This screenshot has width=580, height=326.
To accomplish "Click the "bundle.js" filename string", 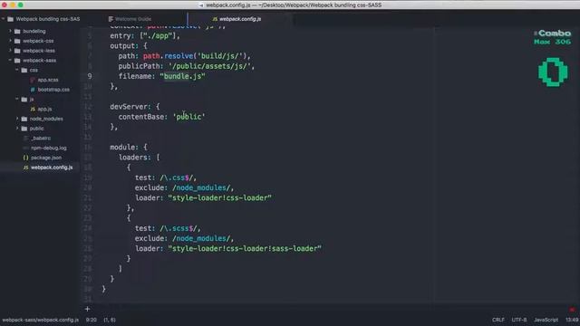I will pos(182,76).
